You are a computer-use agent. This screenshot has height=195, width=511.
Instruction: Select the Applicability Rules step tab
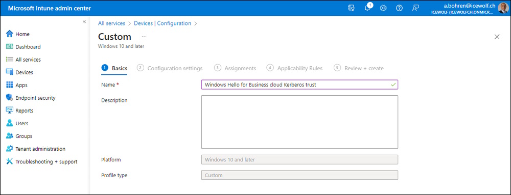click(295, 68)
